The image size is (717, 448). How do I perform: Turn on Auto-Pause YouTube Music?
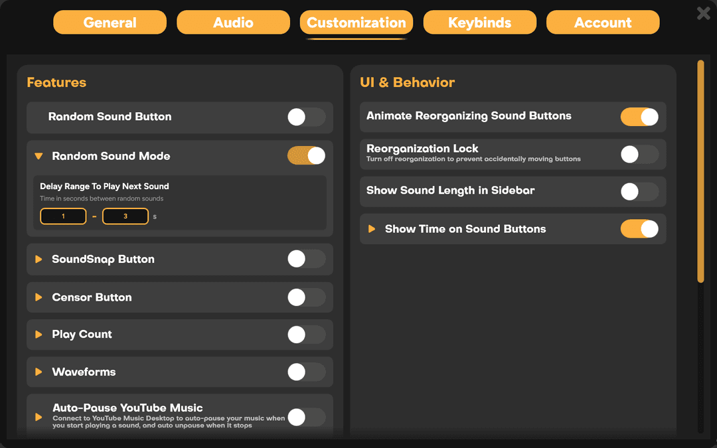pyautogui.click(x=306, y=416)
